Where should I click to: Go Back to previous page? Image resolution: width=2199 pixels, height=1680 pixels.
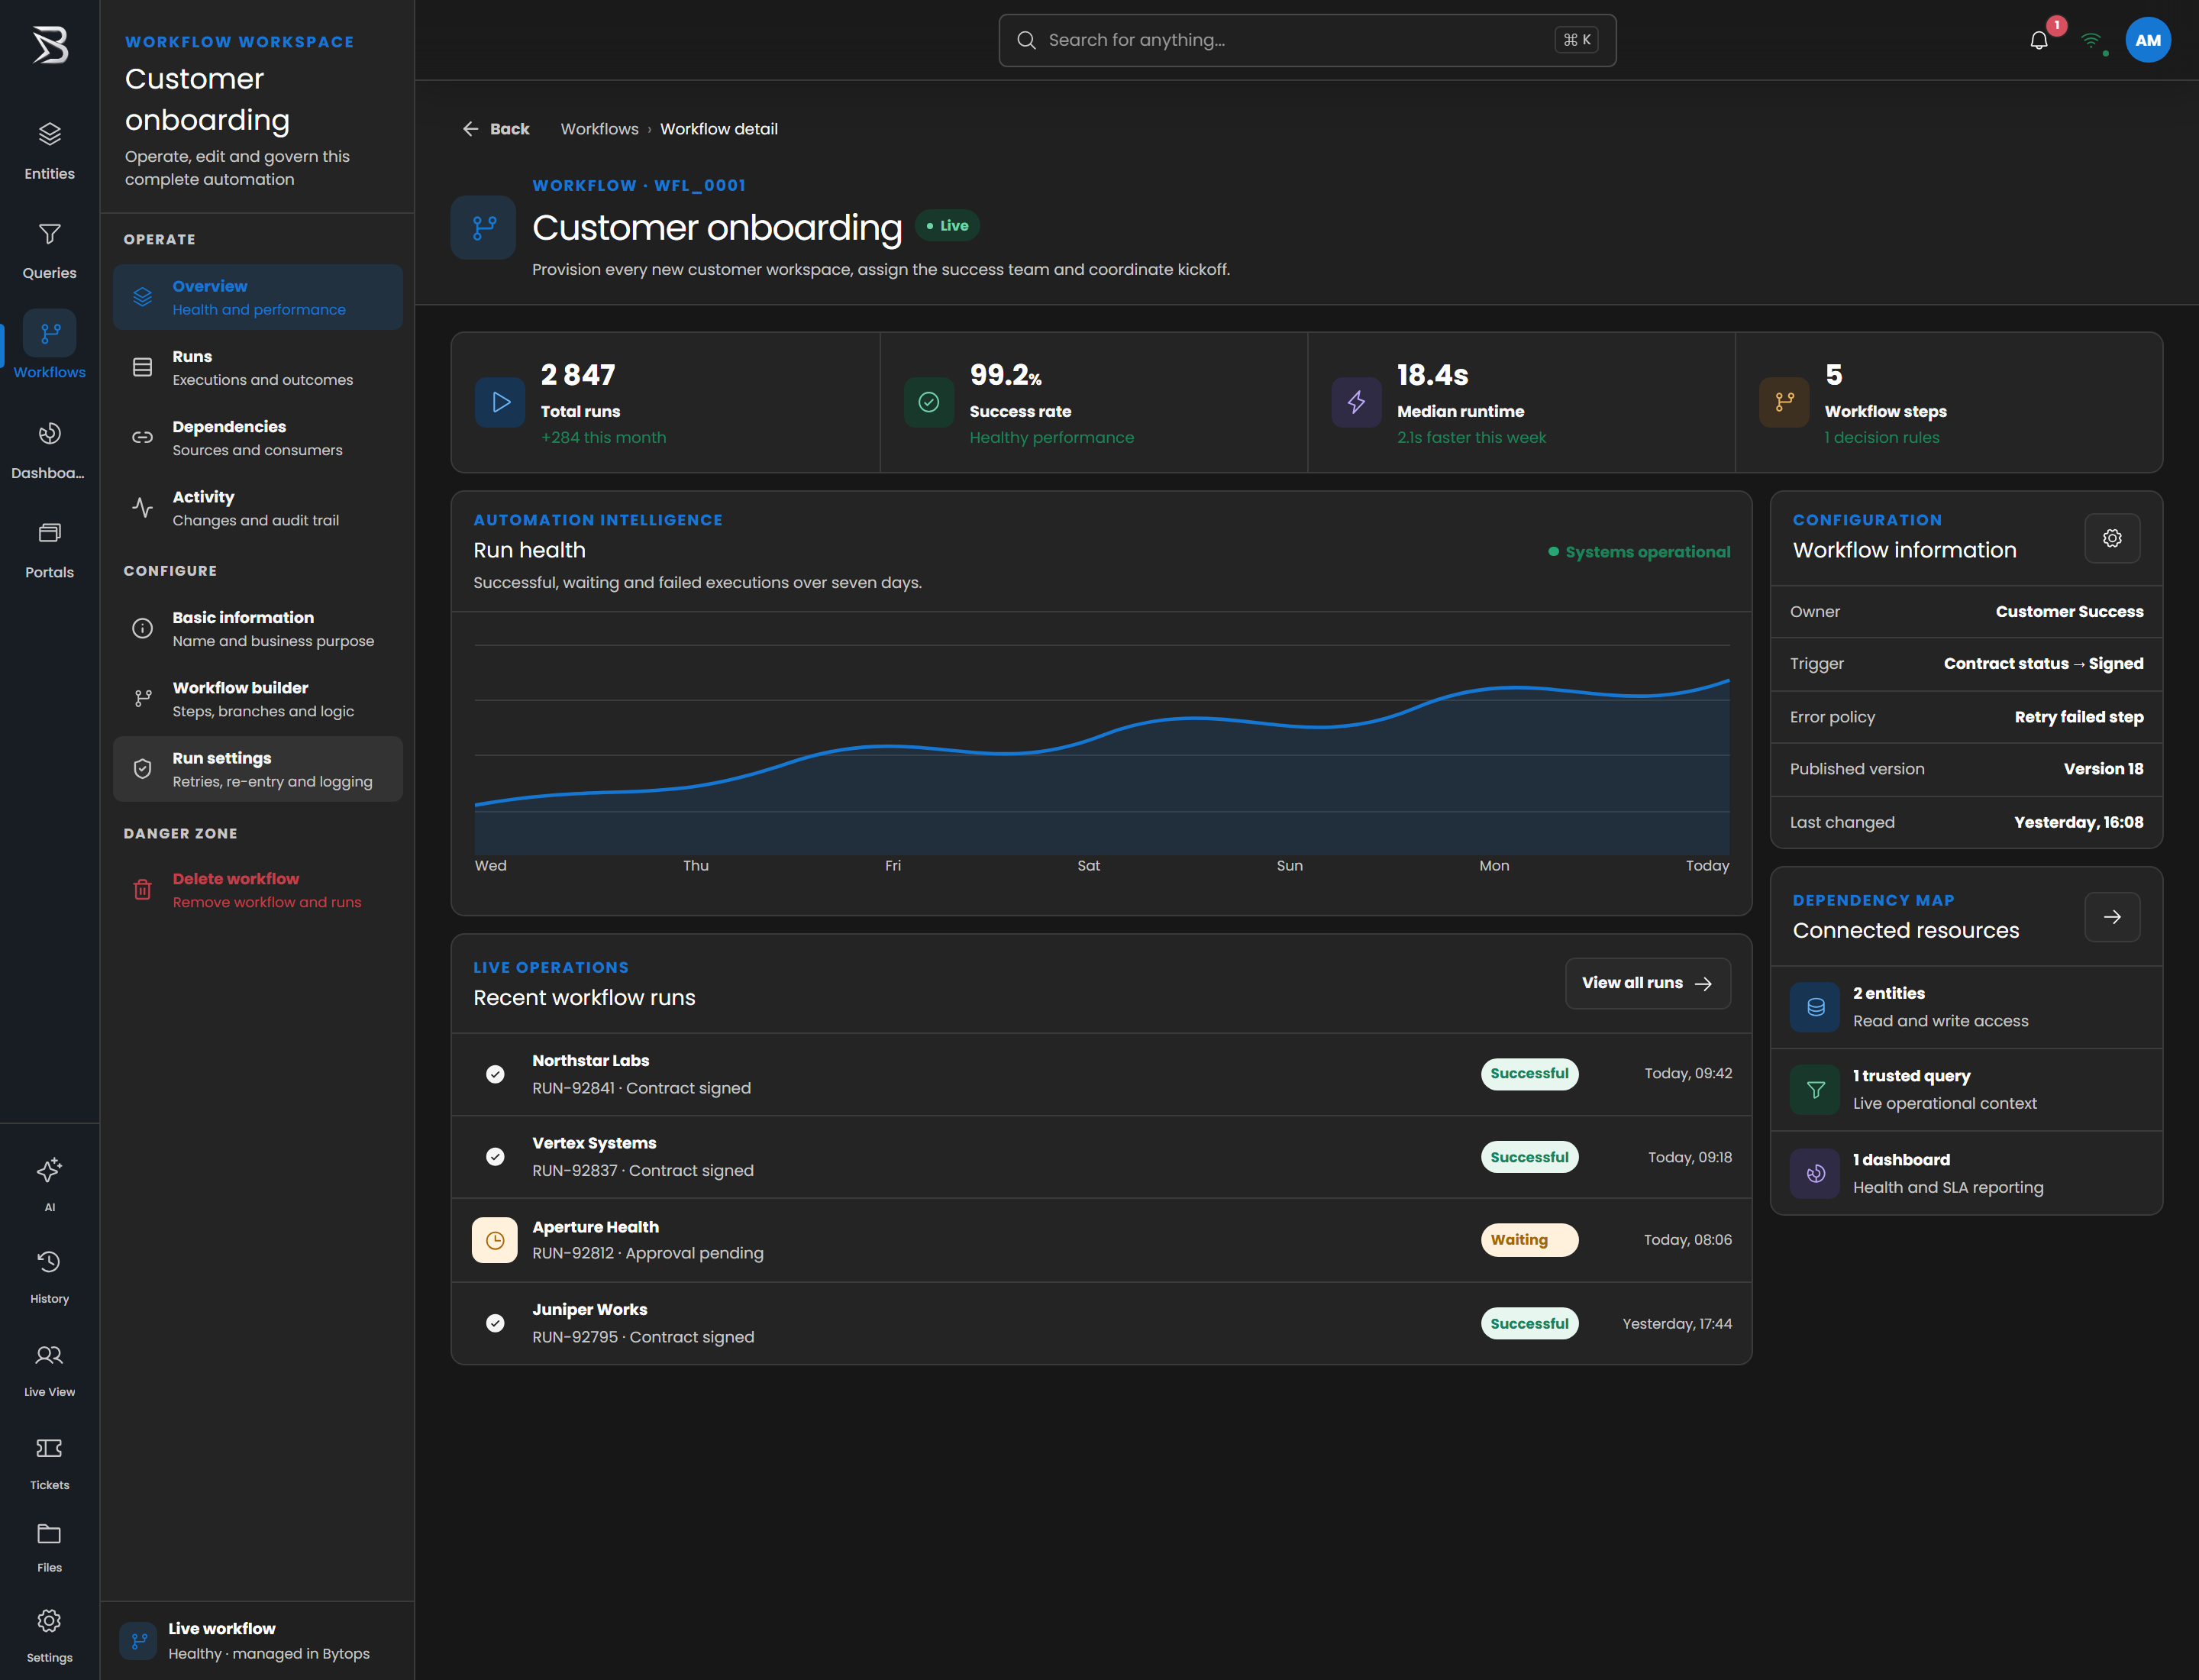point(496,129)
